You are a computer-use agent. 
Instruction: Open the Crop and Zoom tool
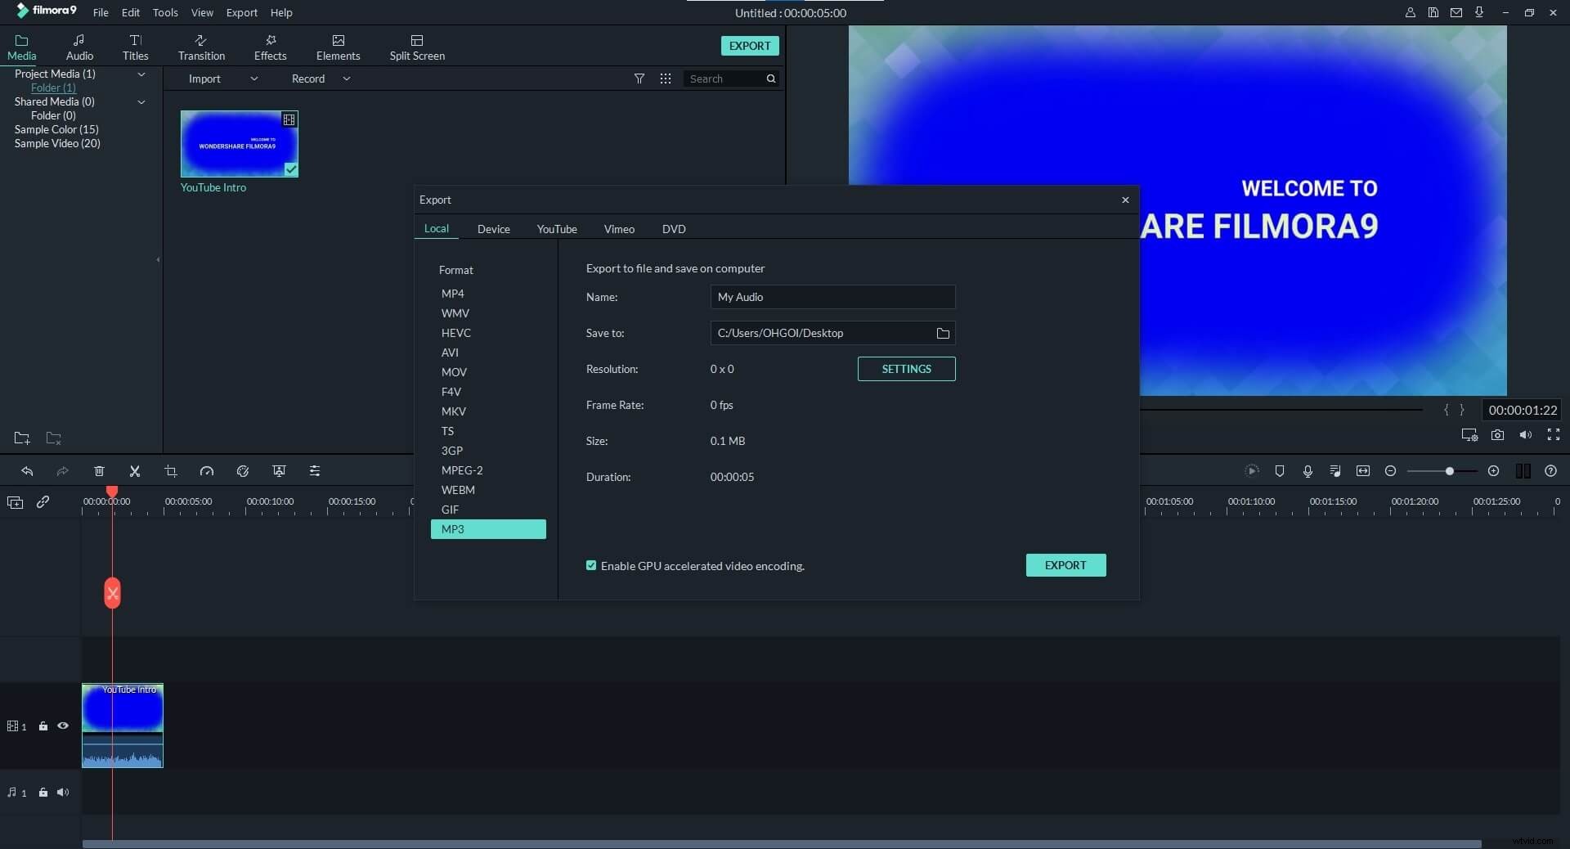click(171, 471)
